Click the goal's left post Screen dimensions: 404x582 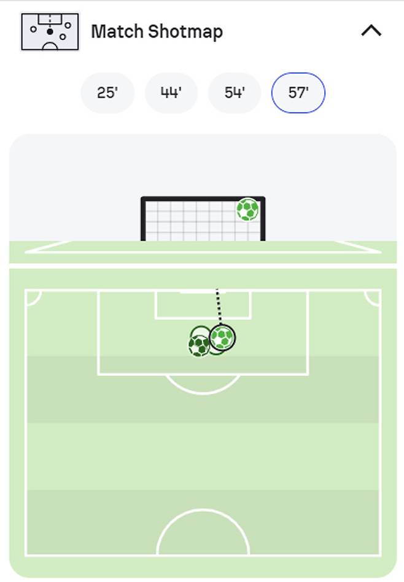[x=143, y=220]
